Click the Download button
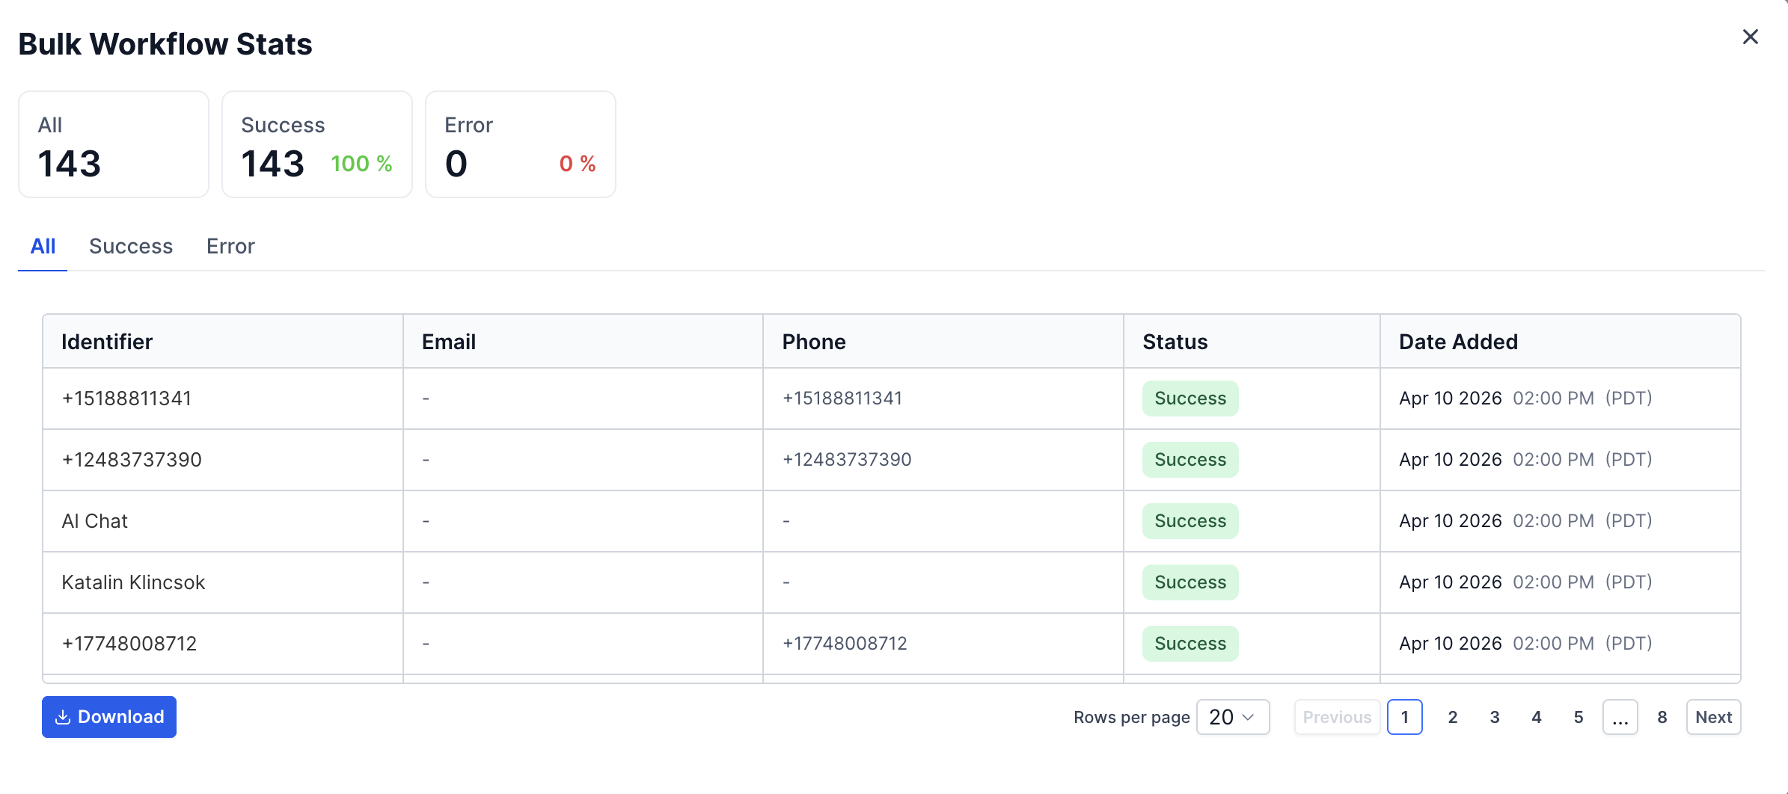1788x794 pixels. (x=108, y=717)
